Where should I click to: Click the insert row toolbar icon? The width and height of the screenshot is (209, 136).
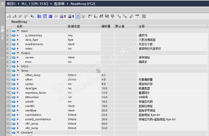click(20, 16)
